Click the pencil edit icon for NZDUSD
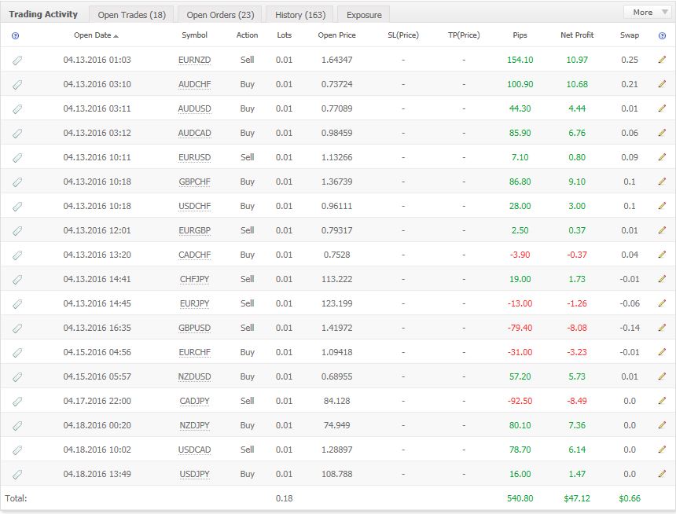This screenshot has height=514, width=676. coord(662,376)
